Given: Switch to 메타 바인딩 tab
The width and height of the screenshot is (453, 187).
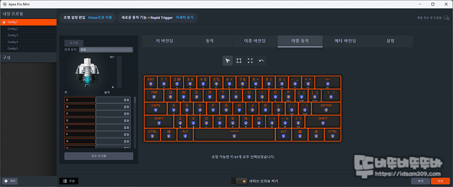Looking at the screenshot, I should 345,41.
